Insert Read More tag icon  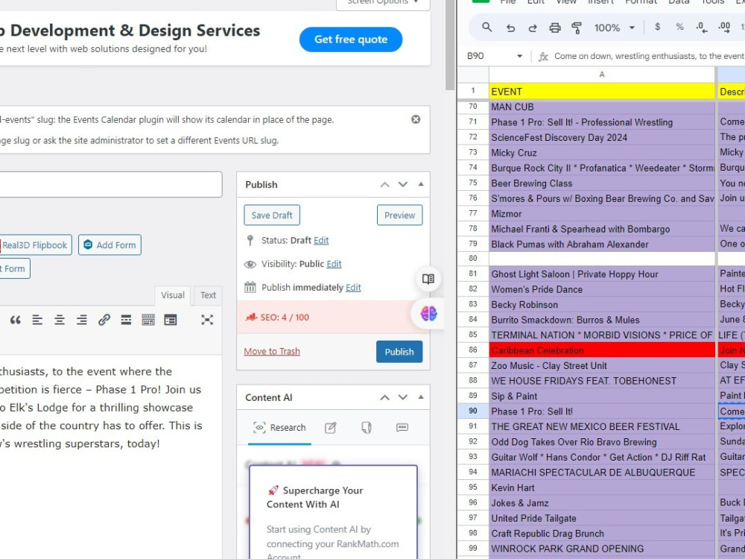126,320
